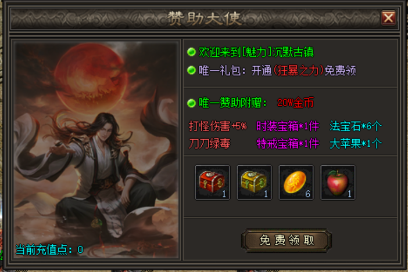Click the red treasure chest item icon
The image size is (408, 272).
[x=212, y=183]
